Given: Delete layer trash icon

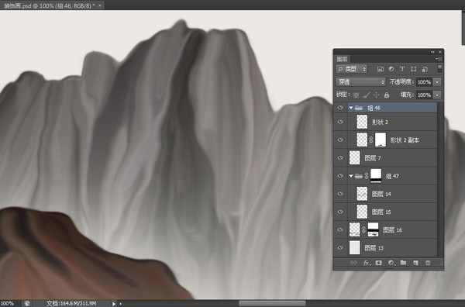Looking at the screenshot, I should point(428,263).
